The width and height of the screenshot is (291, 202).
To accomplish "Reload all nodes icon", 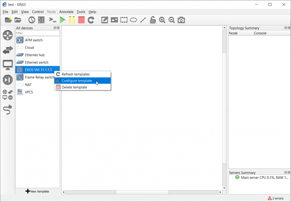I will tap(91, 20).
